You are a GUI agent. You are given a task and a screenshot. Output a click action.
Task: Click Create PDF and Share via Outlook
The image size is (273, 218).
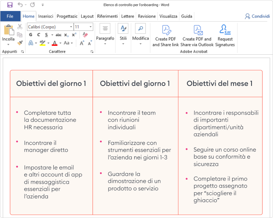[x=197, y=36]
